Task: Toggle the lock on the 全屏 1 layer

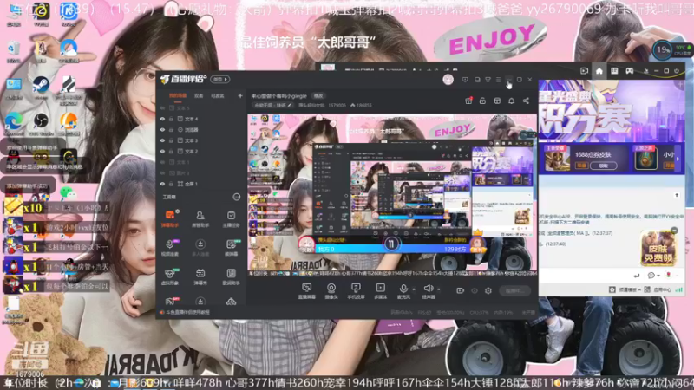Action: [171, 184]
